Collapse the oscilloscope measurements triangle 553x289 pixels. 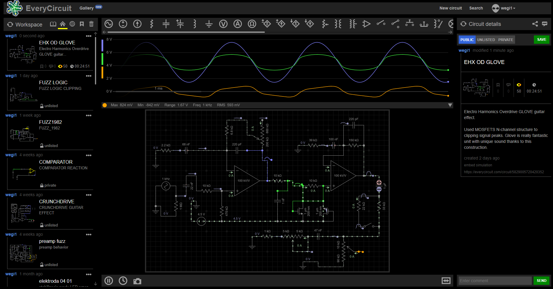[450, 105]
